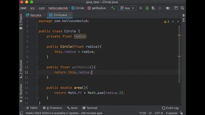Viewport: 205px width, 115px height.
Task: Close the Circle.java tab
Action: [70, 15]
